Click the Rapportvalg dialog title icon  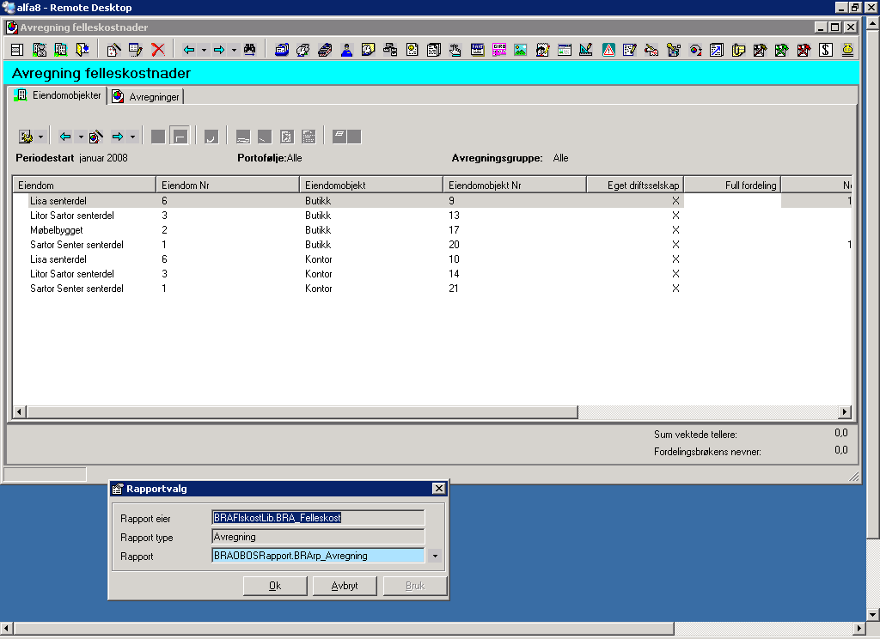117,489
